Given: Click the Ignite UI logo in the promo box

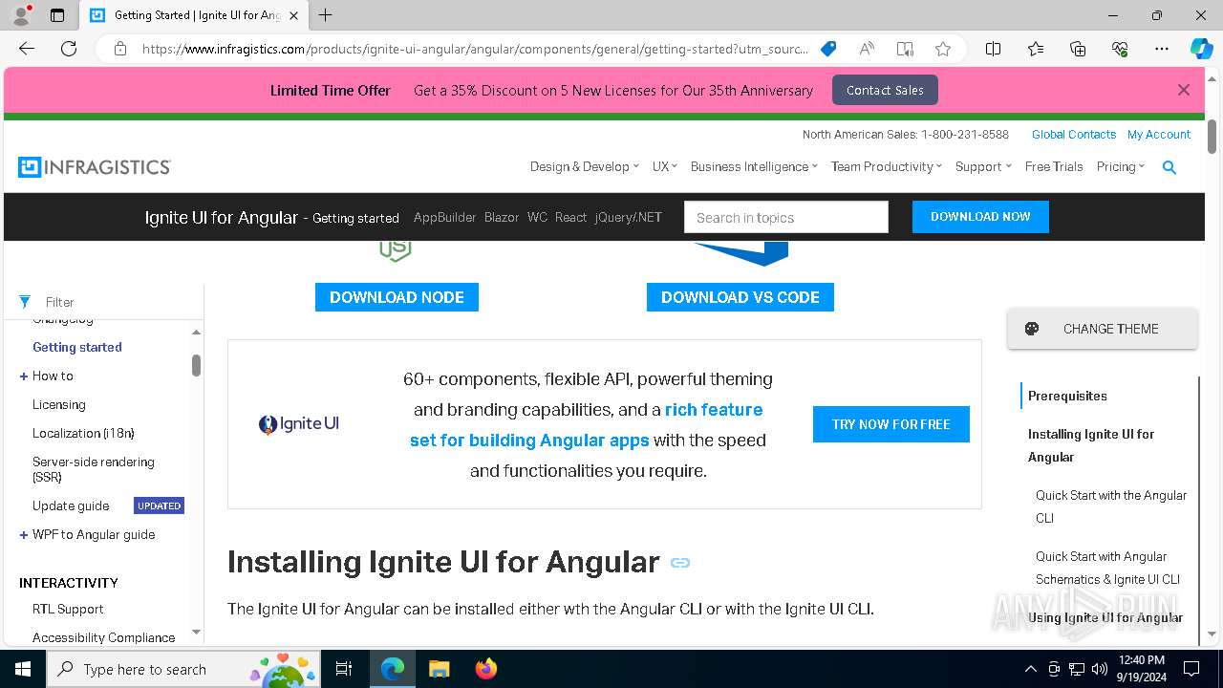Looking at the screenshot, I should pos(299,424).
